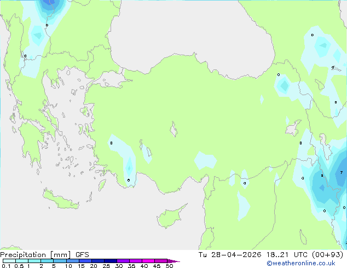Click the '7' precipitation value on the map

[x=341, y=172]
